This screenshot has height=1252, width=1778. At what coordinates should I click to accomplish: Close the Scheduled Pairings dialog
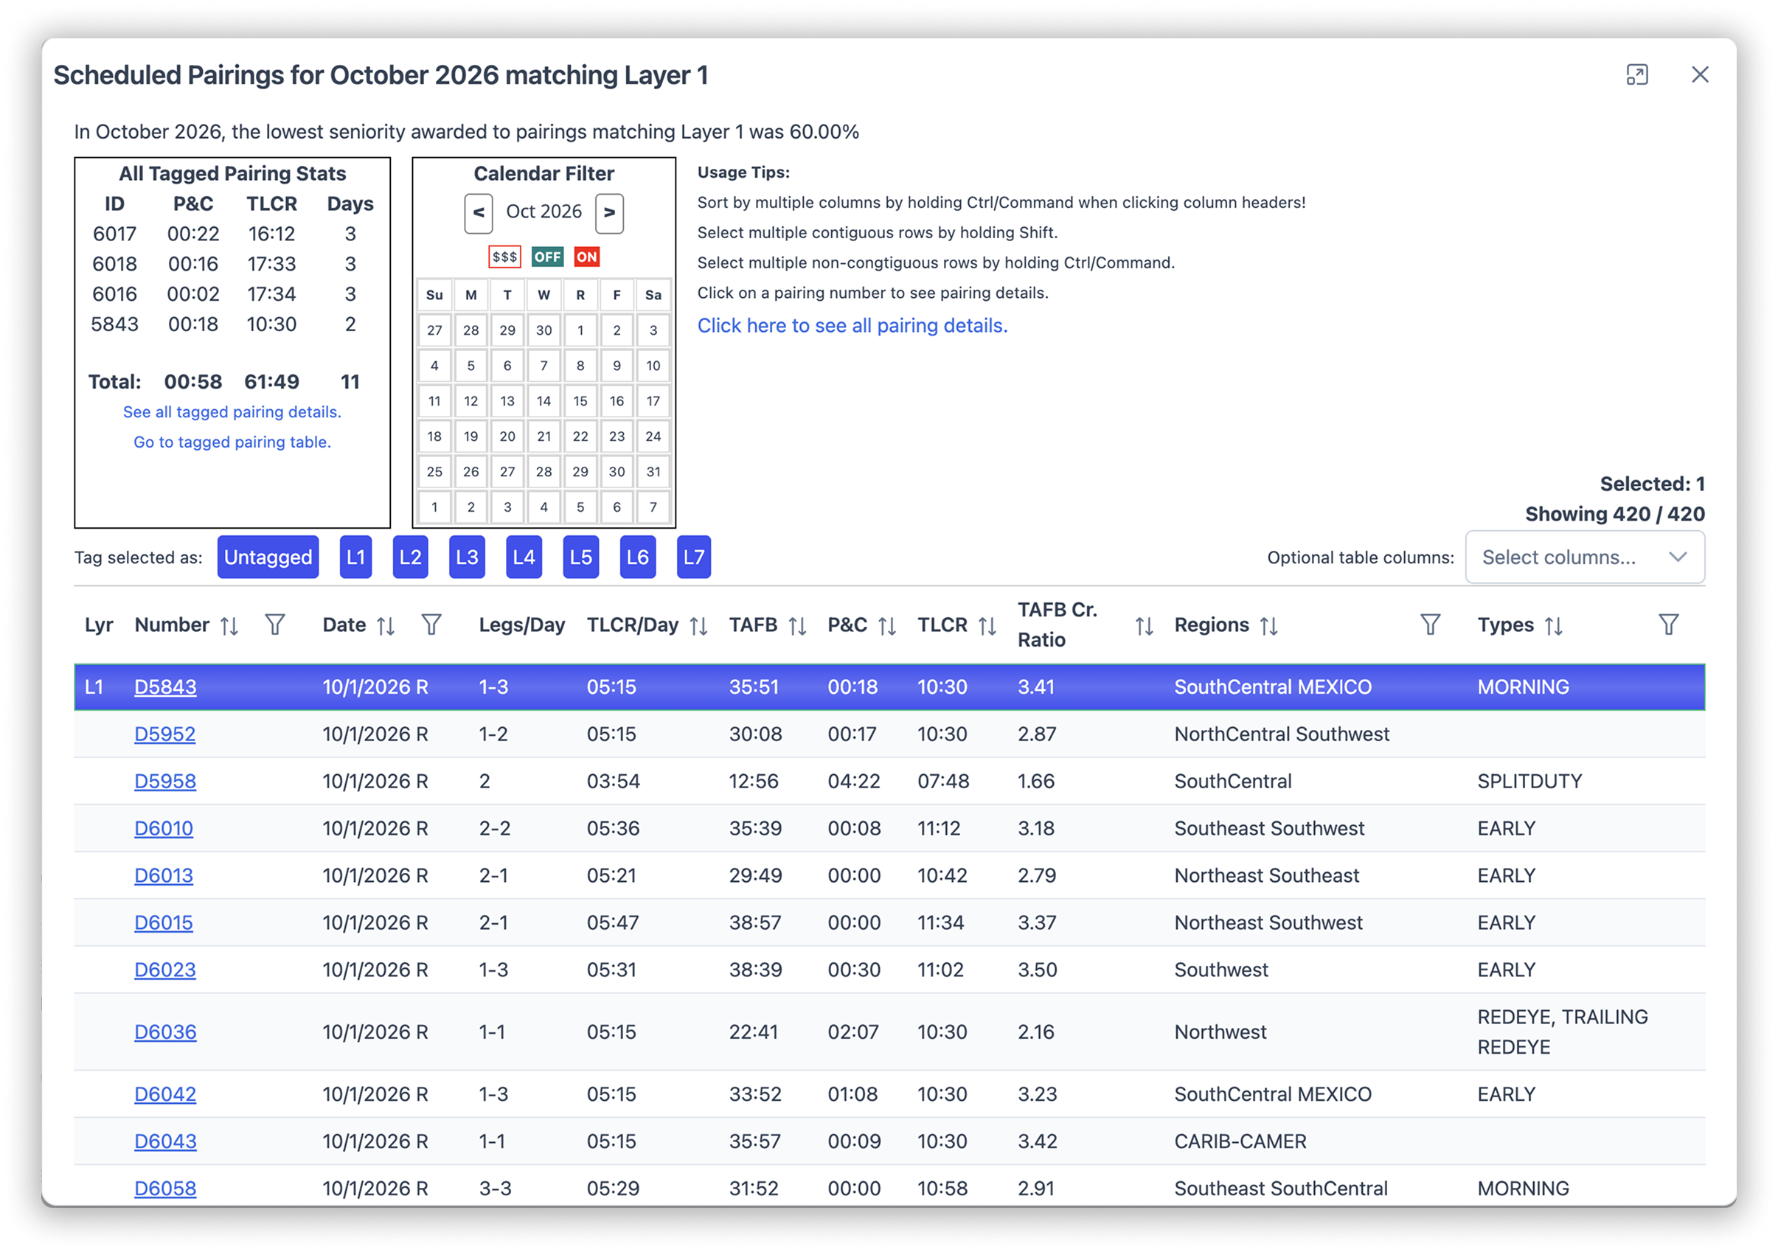1700,75
